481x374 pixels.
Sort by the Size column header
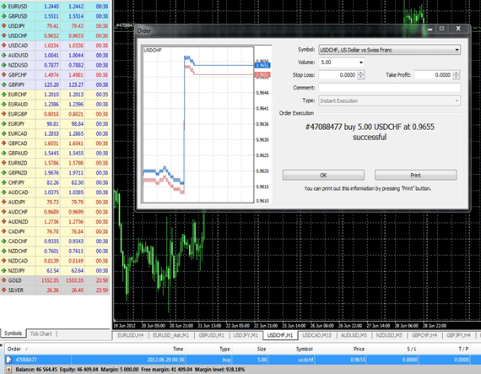click(251, 349)
